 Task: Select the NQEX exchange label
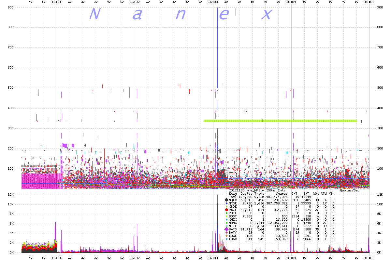point(233,200)
